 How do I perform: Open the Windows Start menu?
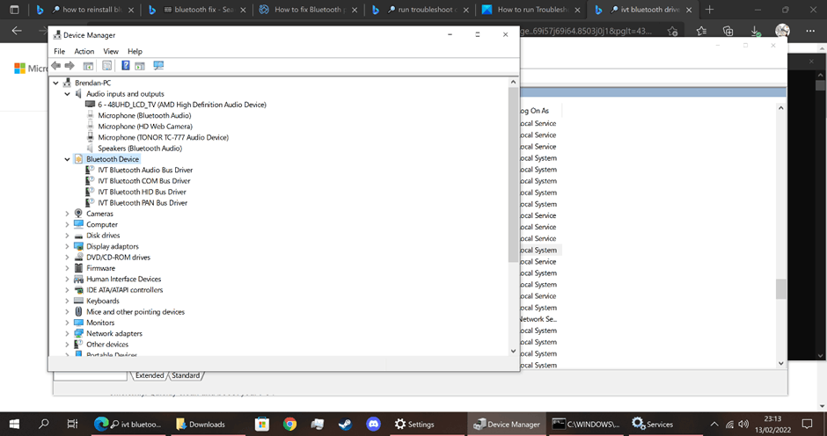(x=14, y=424)
